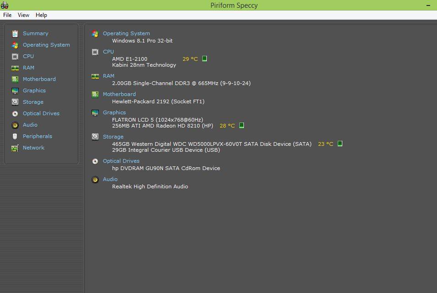This screenshot has height=293, width=437.
Task: Click the Summary clipboard icon in sidebar
Action: 15,34
